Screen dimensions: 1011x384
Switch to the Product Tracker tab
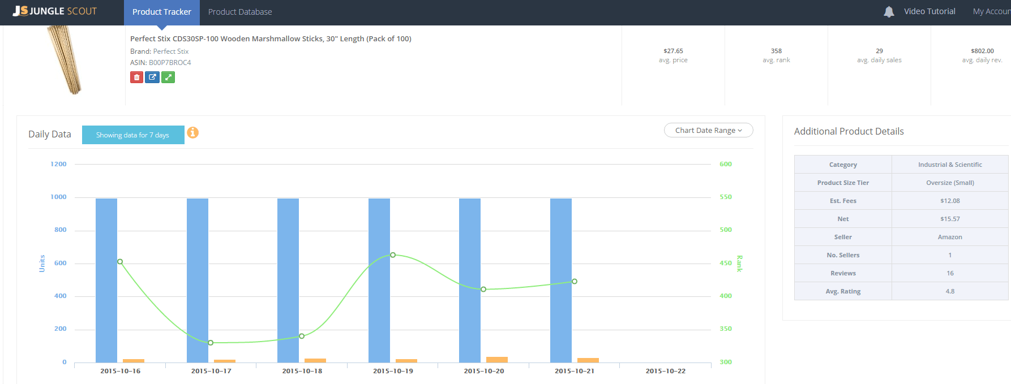click(162, 12)
